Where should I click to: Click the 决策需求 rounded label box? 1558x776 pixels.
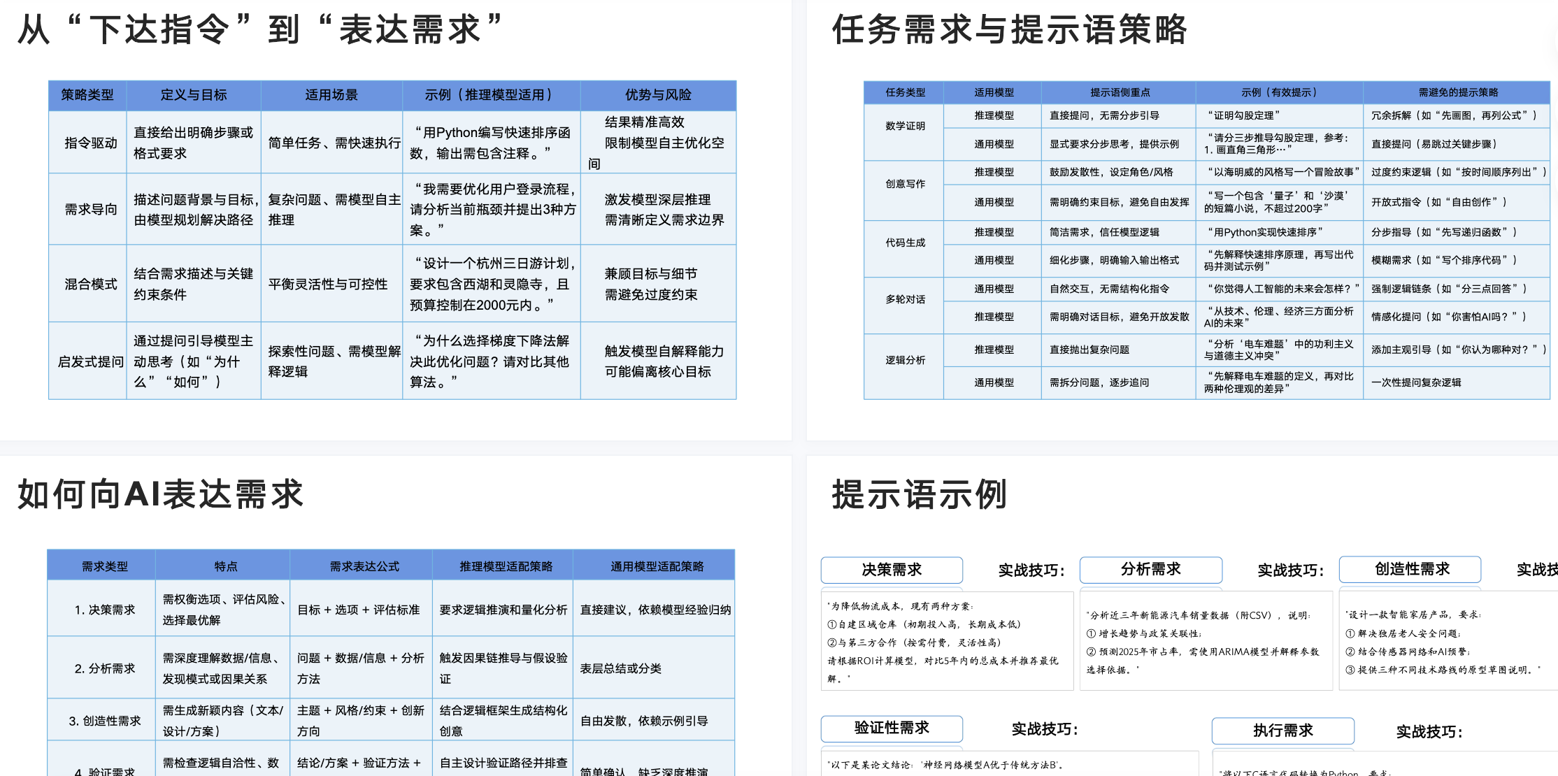pyautogui.click(x=892, y=570)
